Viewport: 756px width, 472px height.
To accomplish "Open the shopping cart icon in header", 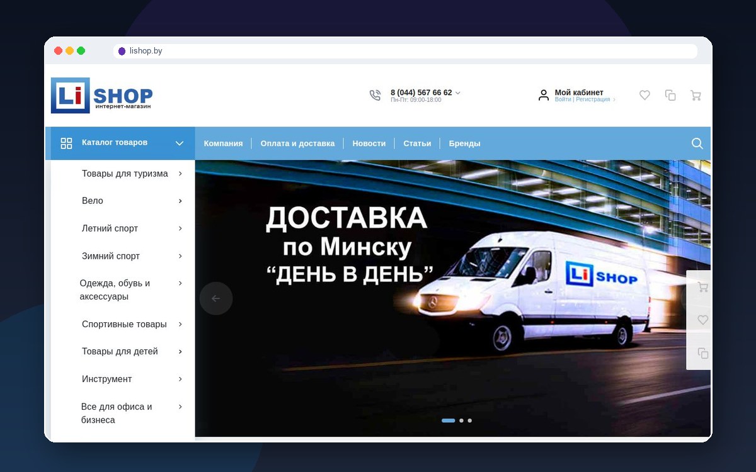I will (696, 95).
